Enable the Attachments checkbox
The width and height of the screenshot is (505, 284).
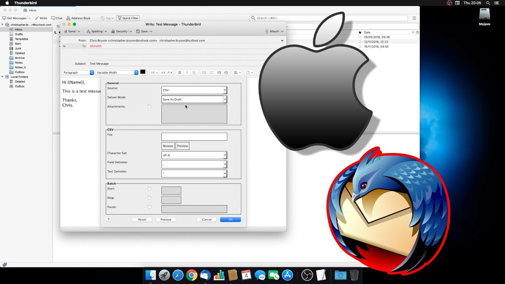pos(149,106)
